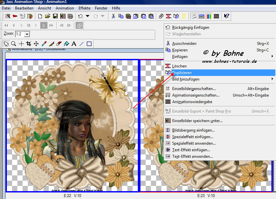Select the Zoom magnifier tool

point(13,44)
